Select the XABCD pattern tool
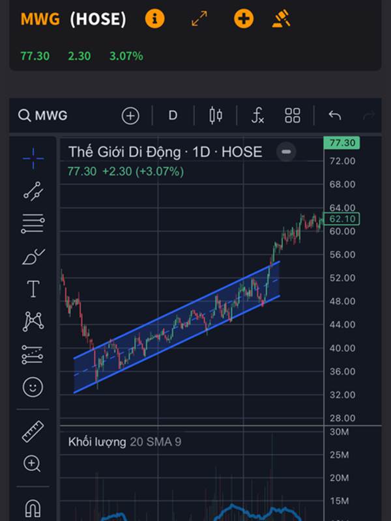391x521 pixels. 33,321
